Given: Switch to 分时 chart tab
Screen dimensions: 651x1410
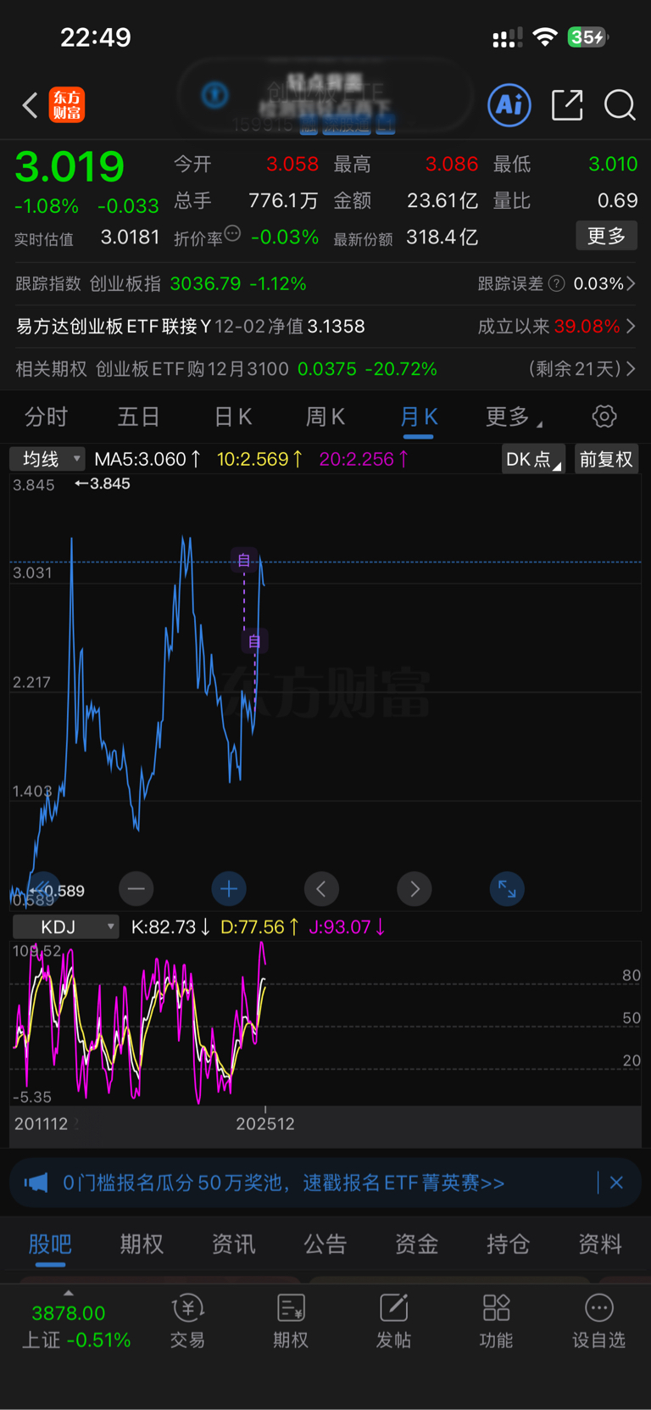Looking at the screenshot, I should pos(46,417).
